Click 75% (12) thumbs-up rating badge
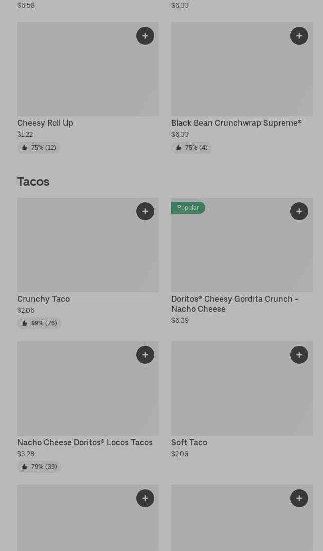 [39, 148]
